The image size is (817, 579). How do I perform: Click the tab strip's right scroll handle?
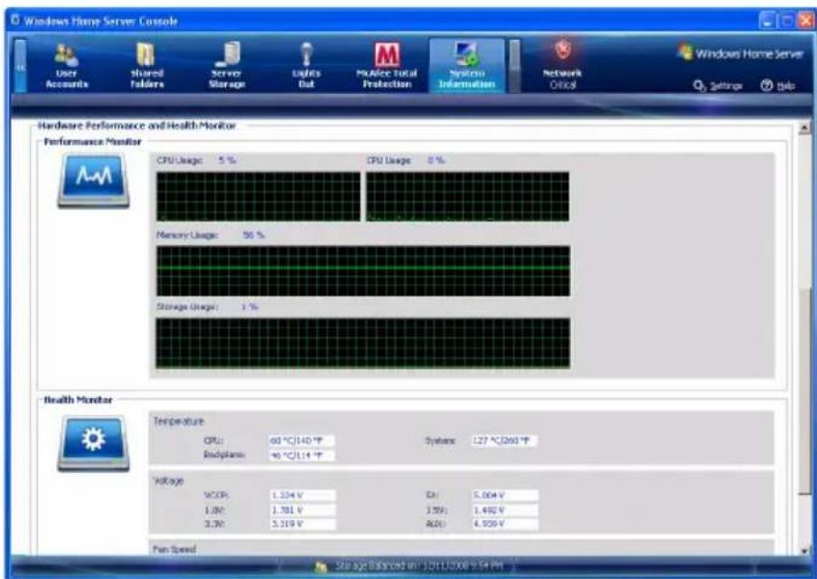coord(514,66)
